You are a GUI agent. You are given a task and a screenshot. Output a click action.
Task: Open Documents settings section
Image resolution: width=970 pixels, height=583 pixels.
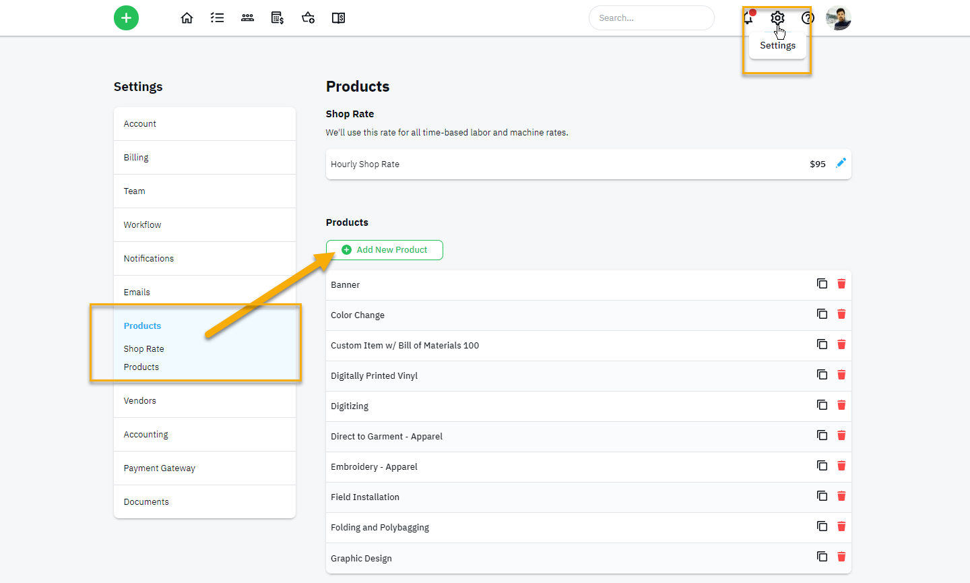point(205,502)
